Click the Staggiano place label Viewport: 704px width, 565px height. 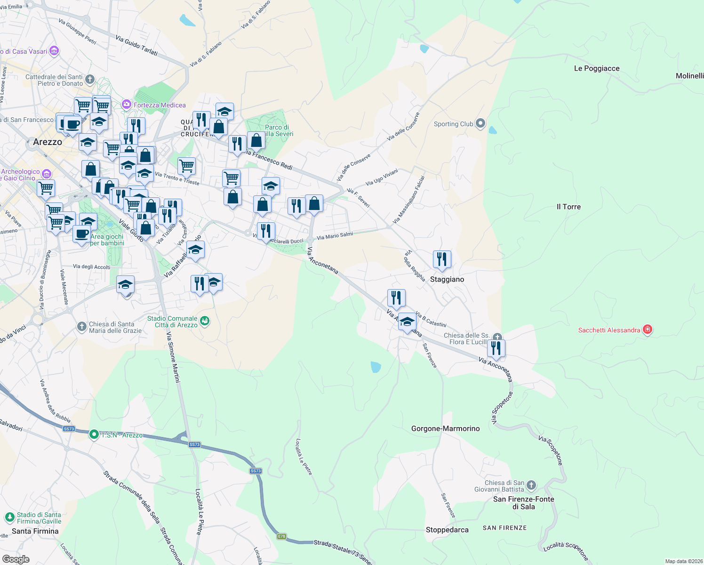tap(447, 279)
